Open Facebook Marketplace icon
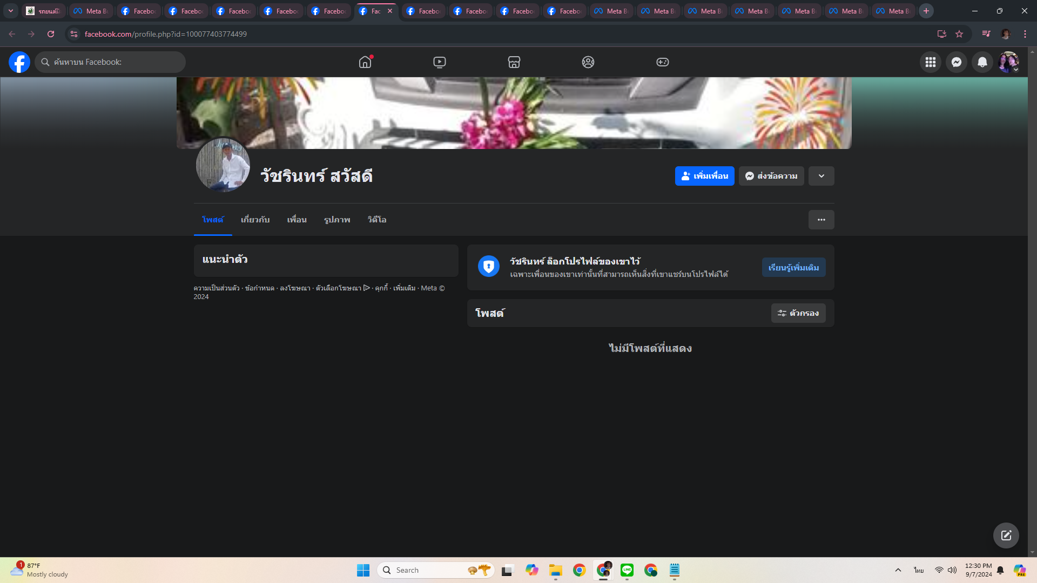The width and height of the screenshot is (1037, 583). (514, 62)
